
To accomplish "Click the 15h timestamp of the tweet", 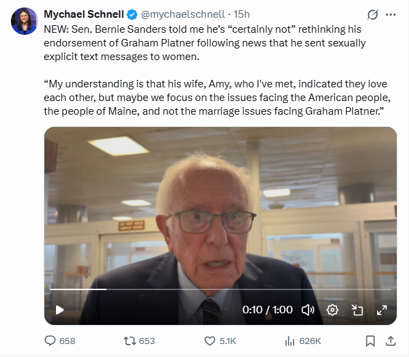I will click(242, 14).
